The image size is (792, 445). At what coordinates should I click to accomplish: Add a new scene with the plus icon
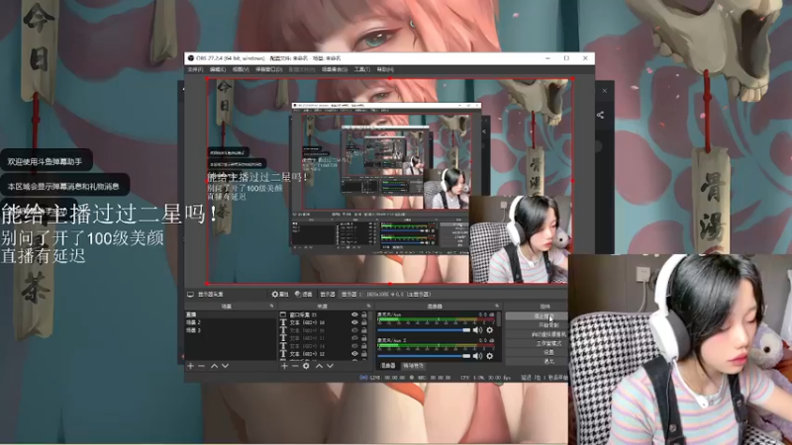tap(190, 366)
